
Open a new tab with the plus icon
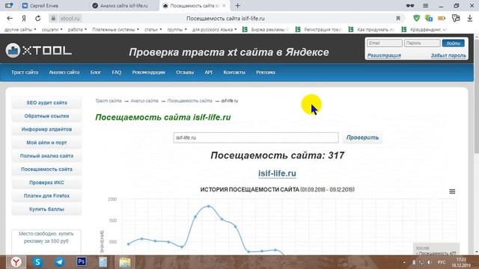coord(238,5)
